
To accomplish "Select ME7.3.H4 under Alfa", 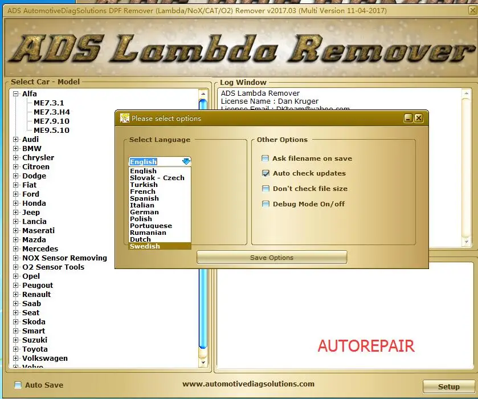I will click(x=51, y=112).
